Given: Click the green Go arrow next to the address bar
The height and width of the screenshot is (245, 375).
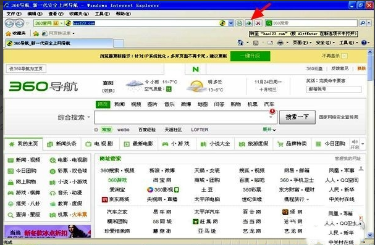Looking at the screenshot, I should click(x=249, y=23).
